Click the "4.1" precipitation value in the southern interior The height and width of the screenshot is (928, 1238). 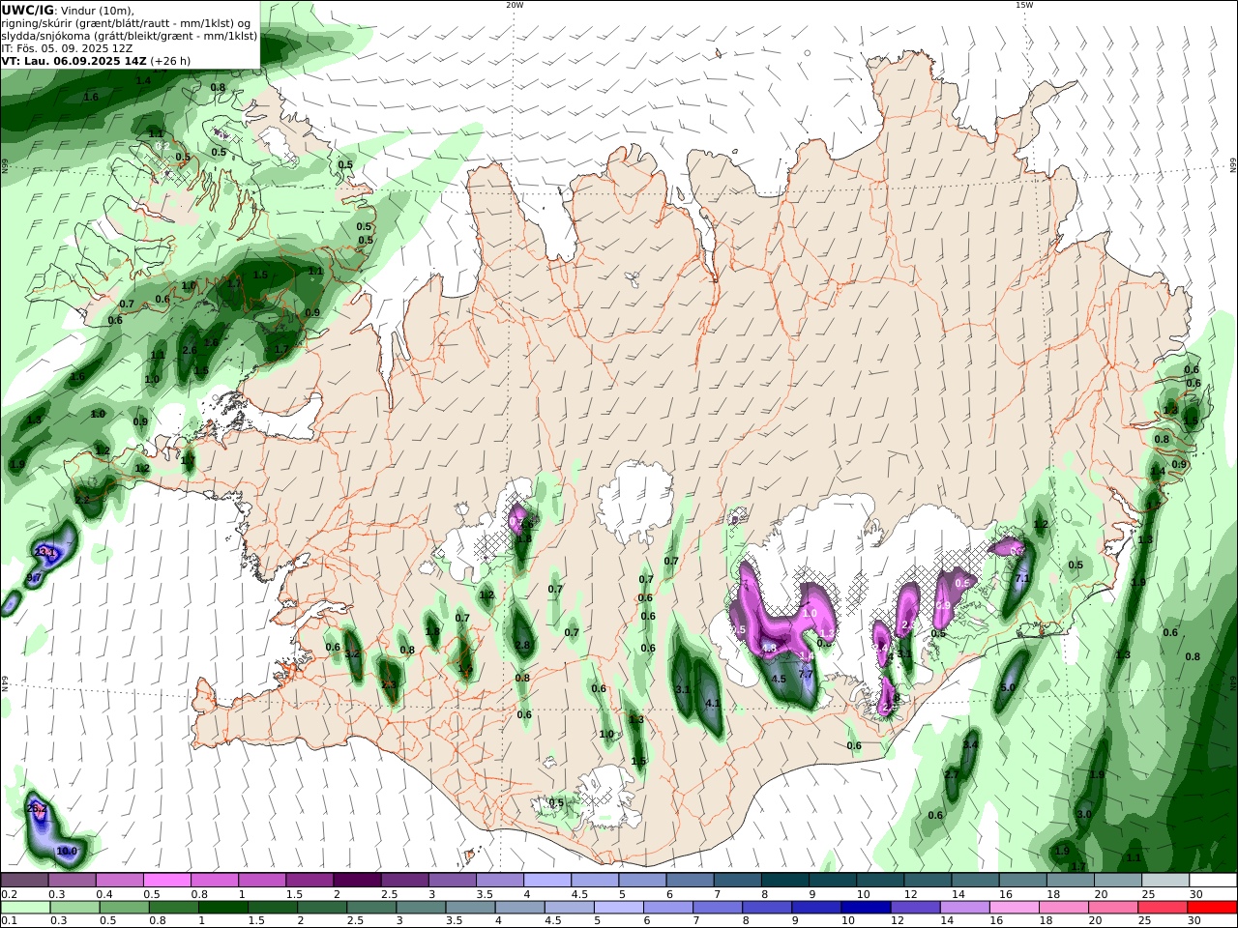(x=714, y=703)
